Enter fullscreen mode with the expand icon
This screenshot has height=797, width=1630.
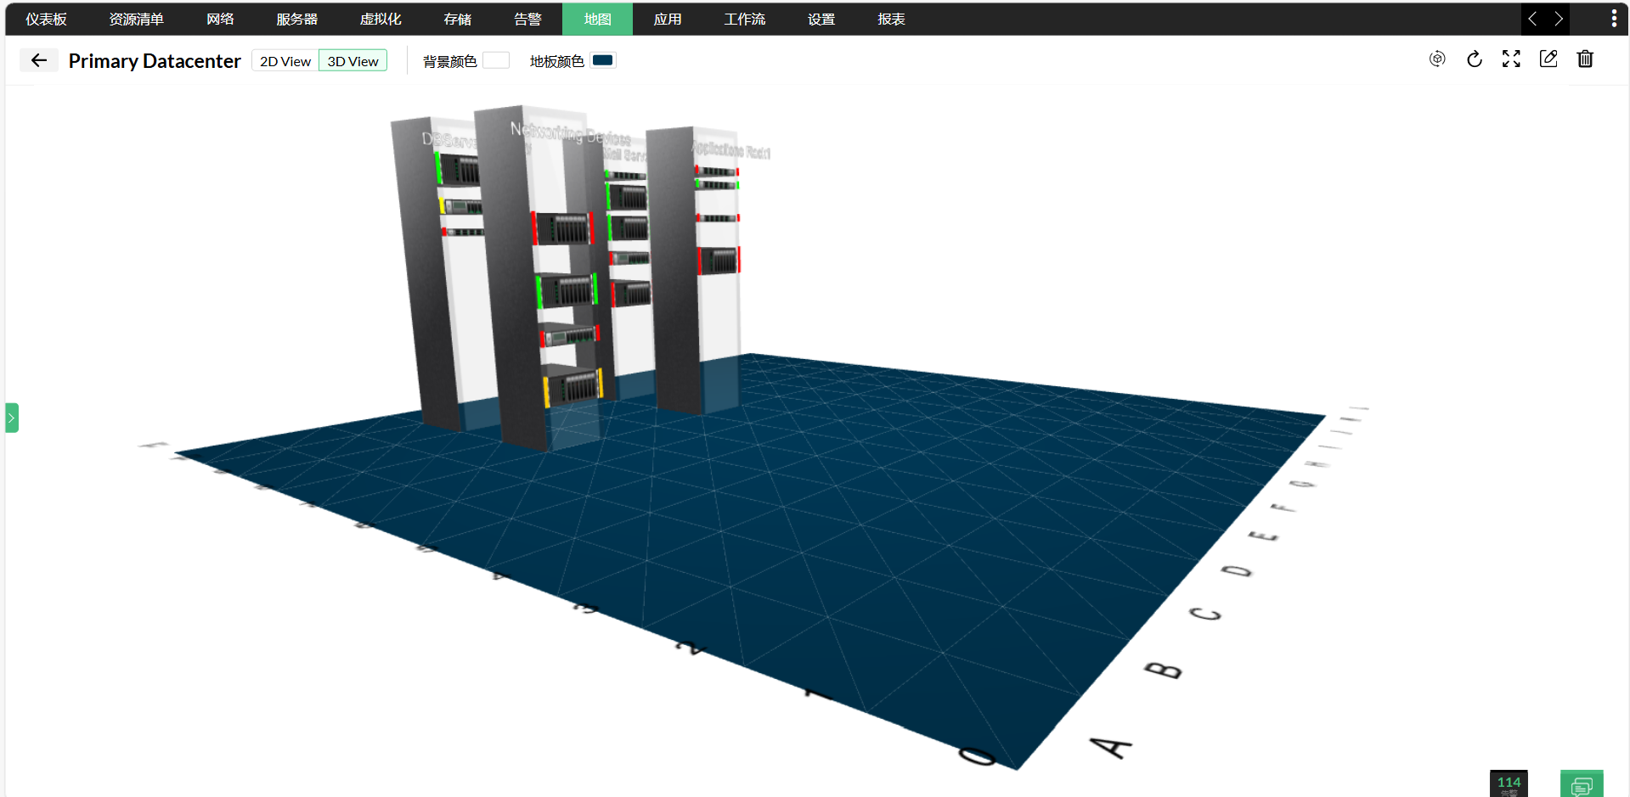(x=1510, y=59)
